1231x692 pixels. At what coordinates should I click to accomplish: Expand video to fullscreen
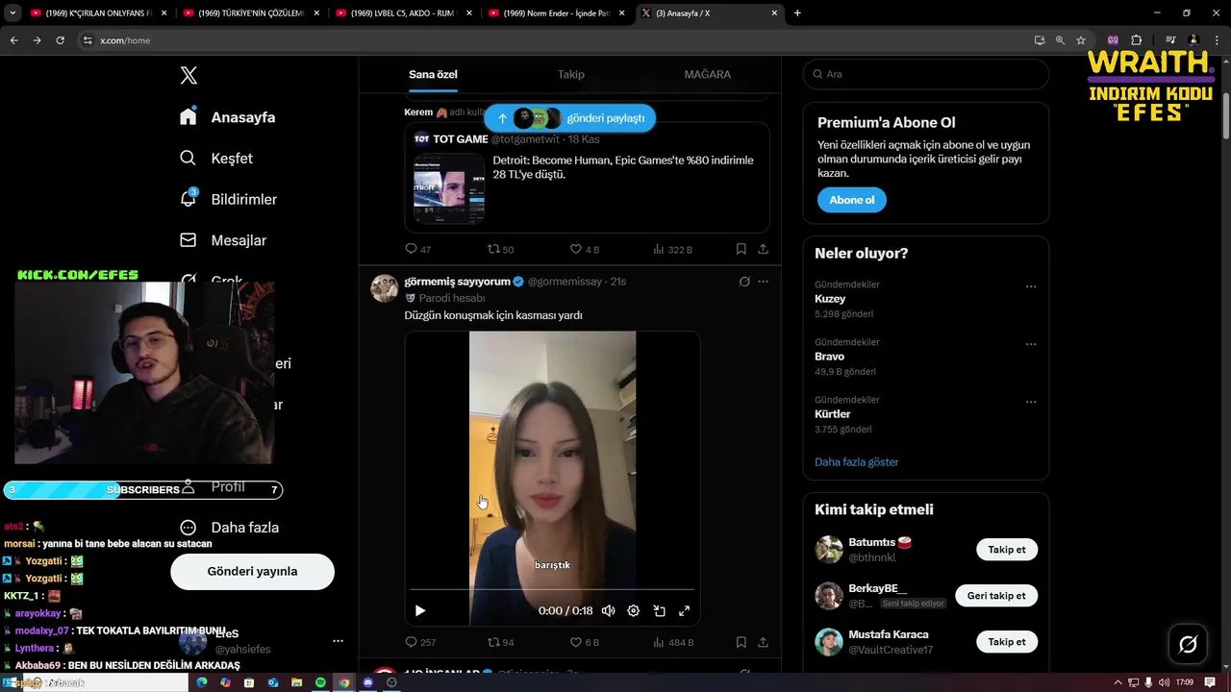[x=685, y=610]
